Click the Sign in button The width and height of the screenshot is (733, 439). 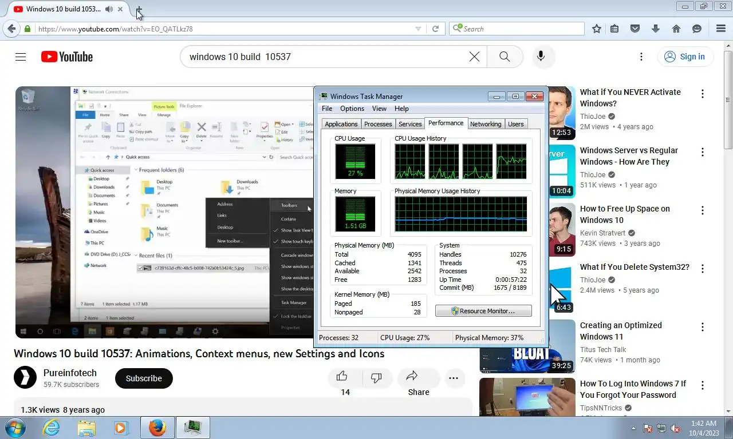pyautogui.click(x=685, y=57)
